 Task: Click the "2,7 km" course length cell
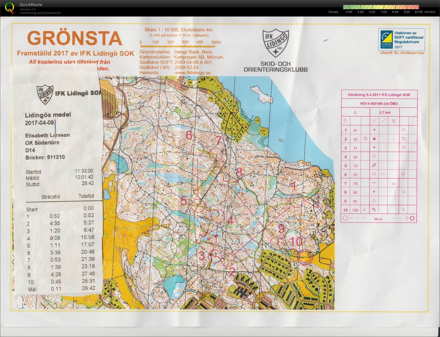click(x=385, y=113)
